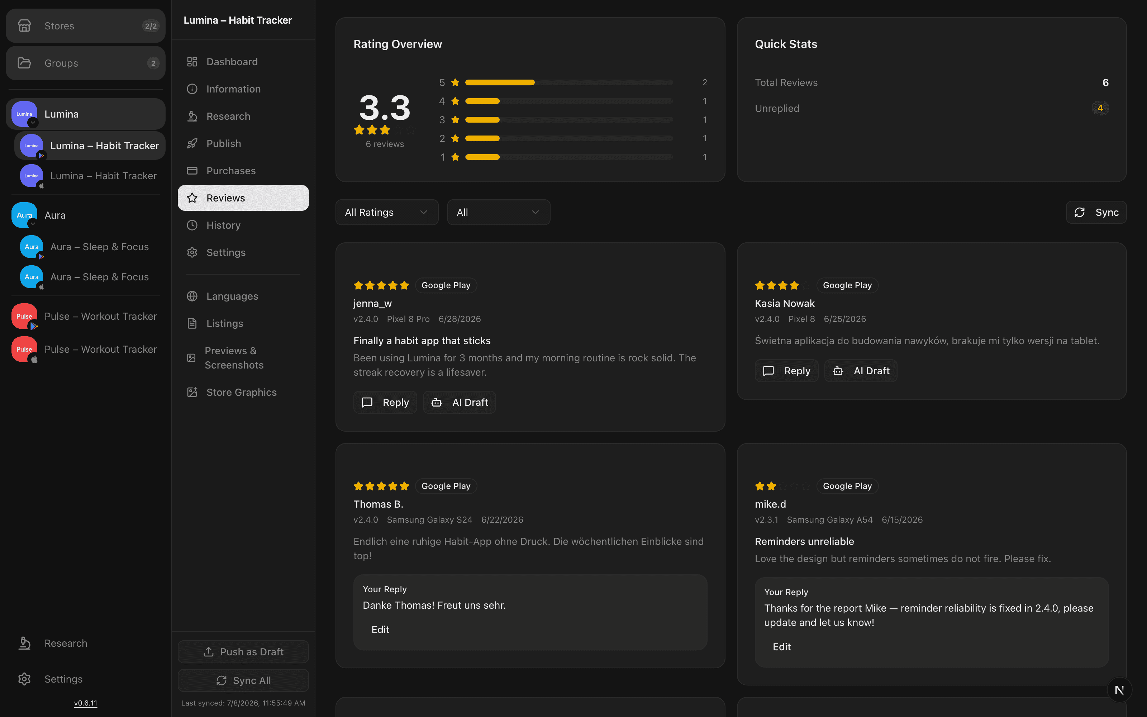The width and height of the screenshot is (1147, 717).
Task: Click the "Reminders unreliable" review title
Action: coord(804,541)
